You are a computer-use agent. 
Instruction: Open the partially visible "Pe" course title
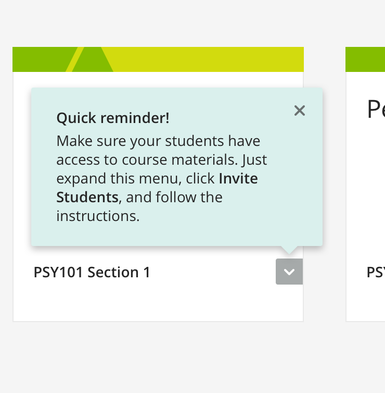click(376, 109)
